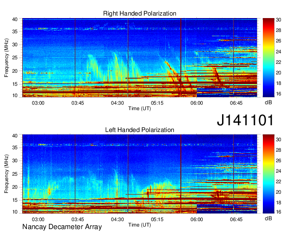The height and width of the screenshot is (232, 286).
Task: Click the 30 MHz tick on the Right Handed frequency axis
Action: tap(15, 45)
